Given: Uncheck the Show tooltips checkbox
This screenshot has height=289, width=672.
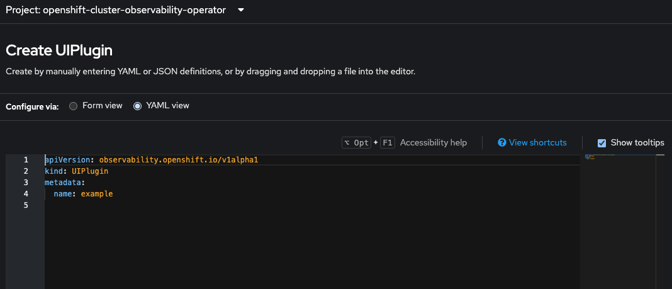Looking at the screenshot, I should pyautogui.click(x=602, y=143).
